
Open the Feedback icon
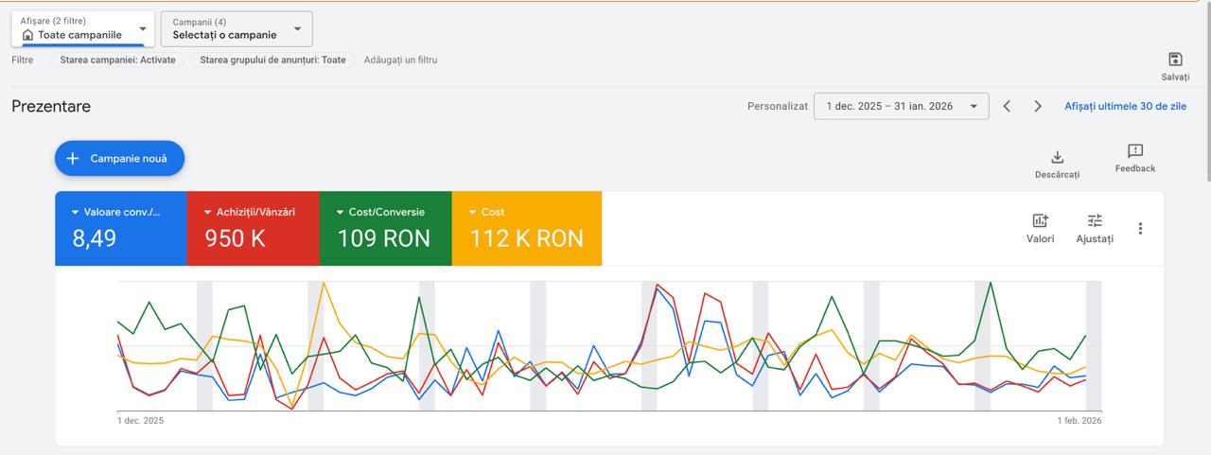click(x=1135, y=151)
